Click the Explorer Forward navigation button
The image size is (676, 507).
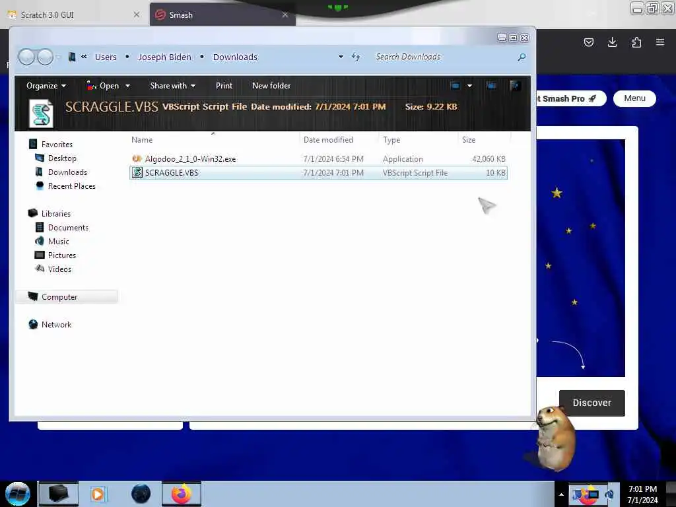point(46,57)
